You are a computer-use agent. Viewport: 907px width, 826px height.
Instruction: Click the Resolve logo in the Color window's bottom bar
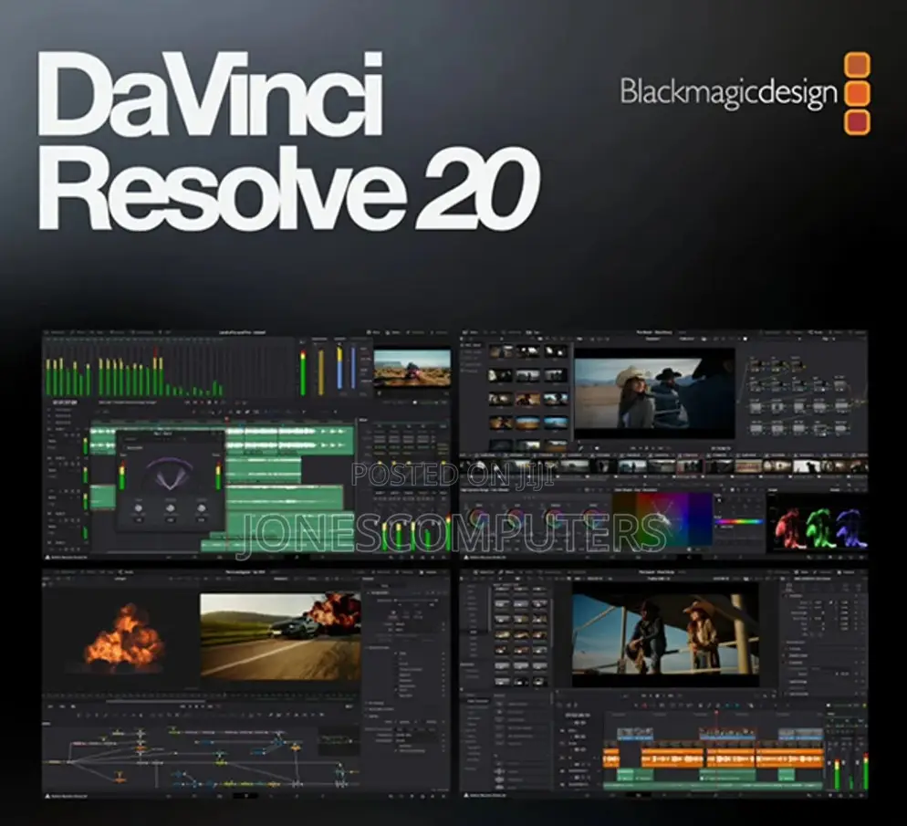coord(466,558)
